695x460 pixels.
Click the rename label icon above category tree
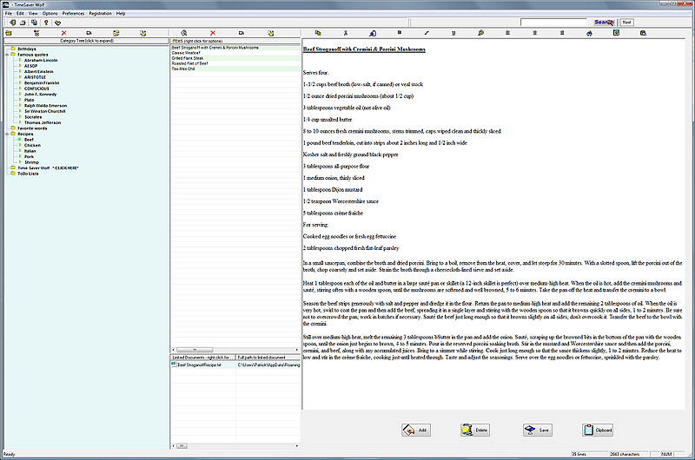point(89,33)
